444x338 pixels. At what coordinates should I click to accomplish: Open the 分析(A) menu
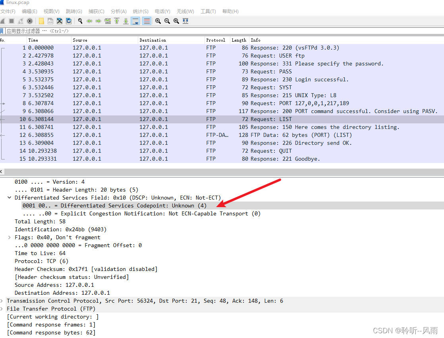coord(119,12)
